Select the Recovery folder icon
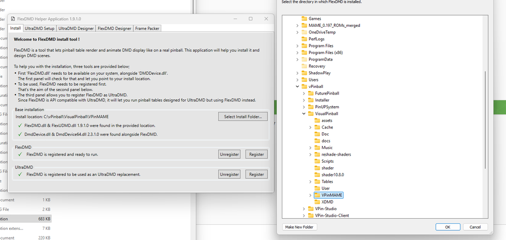The image size is (506, 240). coord(304,66)
